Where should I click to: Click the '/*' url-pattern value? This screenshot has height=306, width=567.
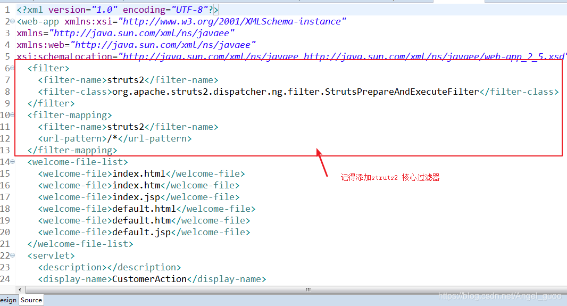[x=112, y=138]
